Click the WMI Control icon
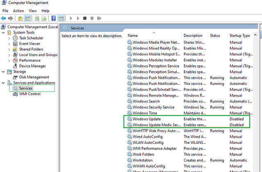Screen dimensions: 262x172 click(15, 94)
